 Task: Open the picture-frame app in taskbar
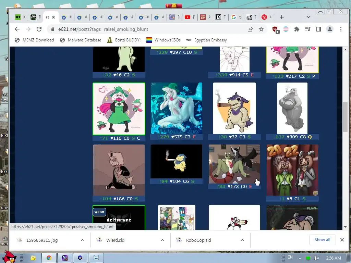pyautogui.click(x=96, y=258)
